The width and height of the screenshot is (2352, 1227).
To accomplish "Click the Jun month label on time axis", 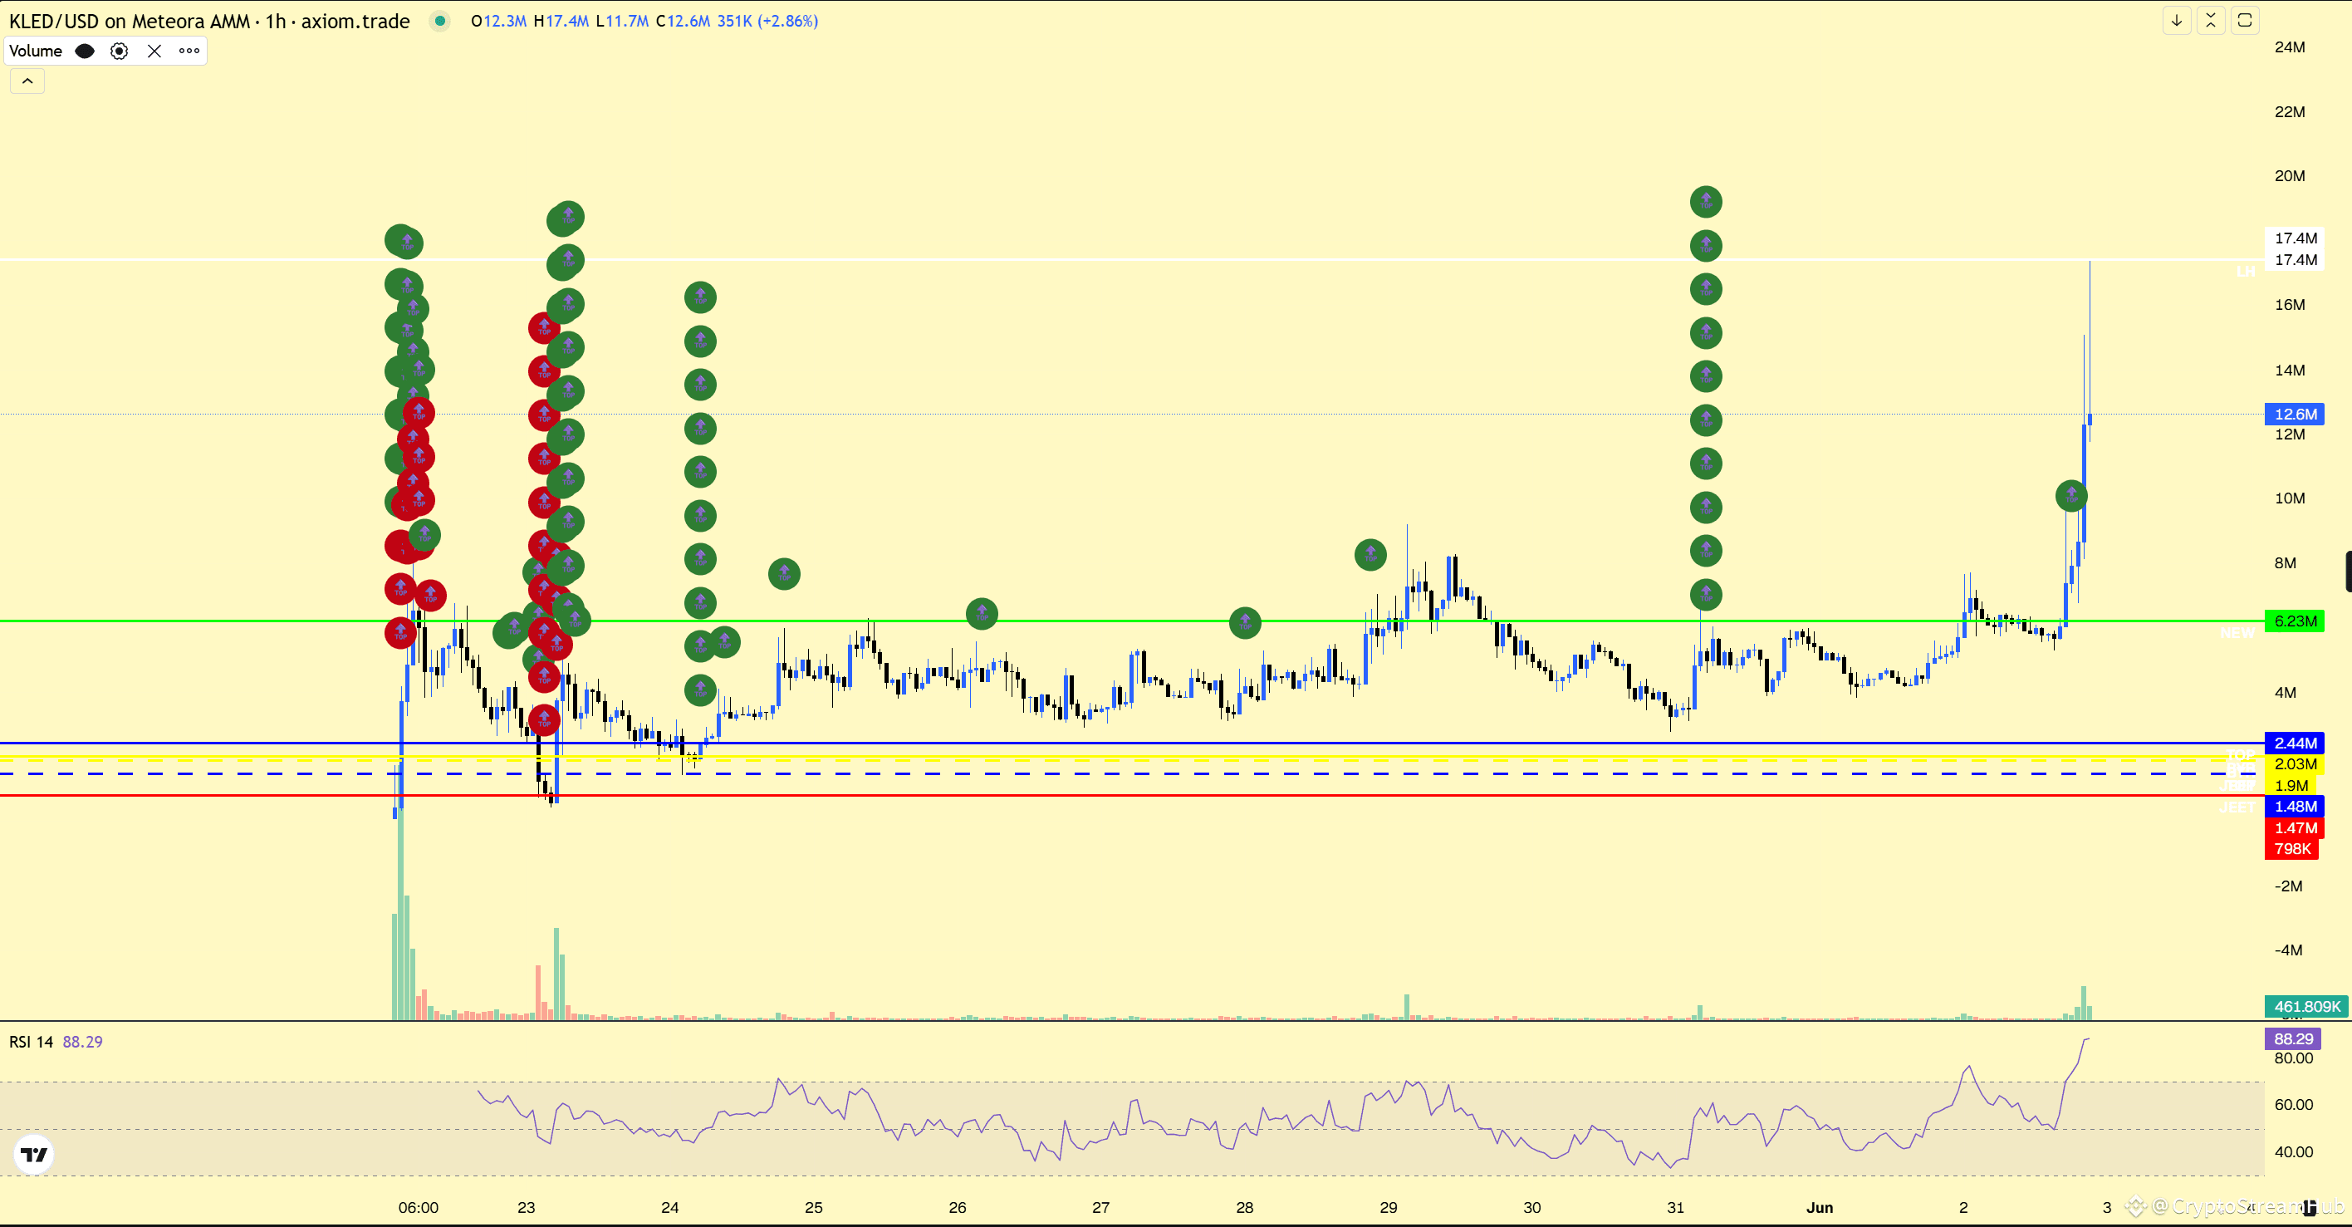I will pyautogui.click(x=1819, y=1208).
